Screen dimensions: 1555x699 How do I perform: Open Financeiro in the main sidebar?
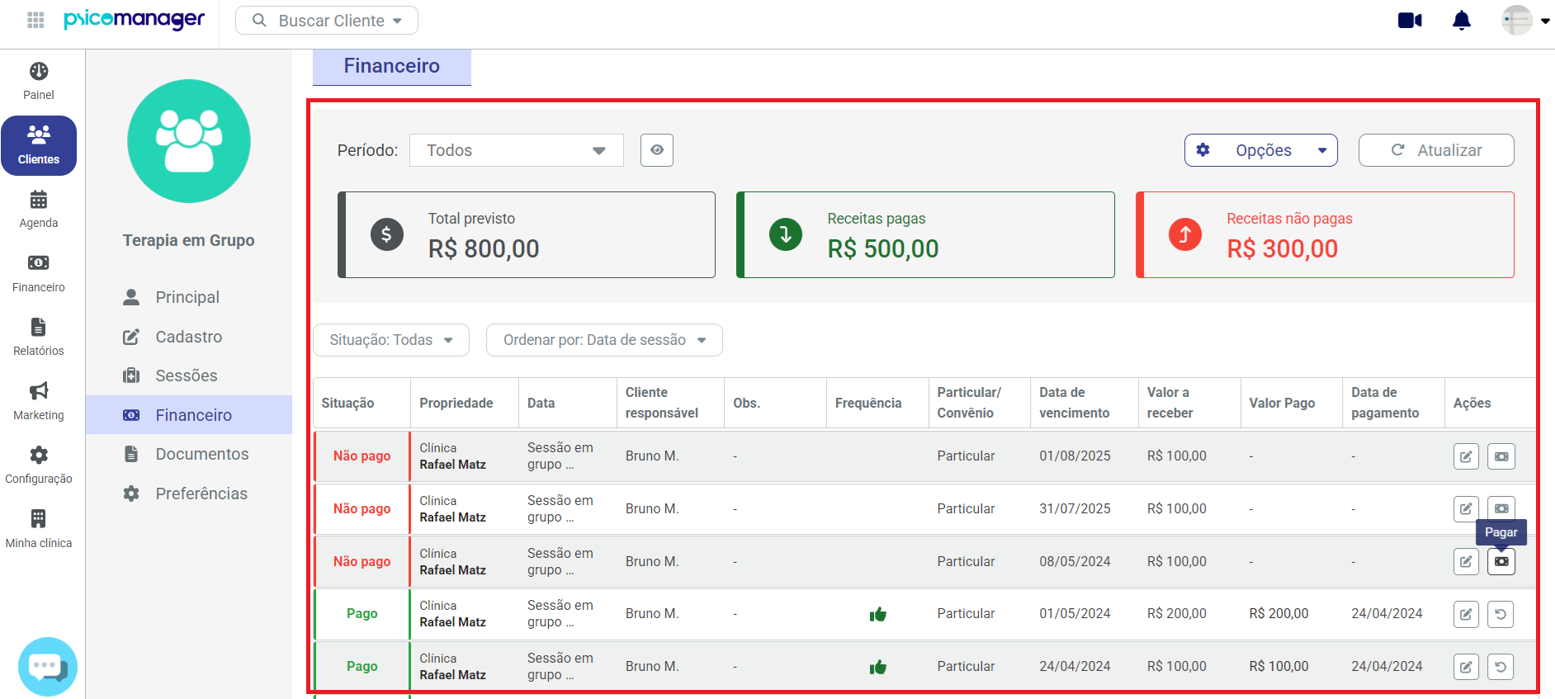(39, 273)
